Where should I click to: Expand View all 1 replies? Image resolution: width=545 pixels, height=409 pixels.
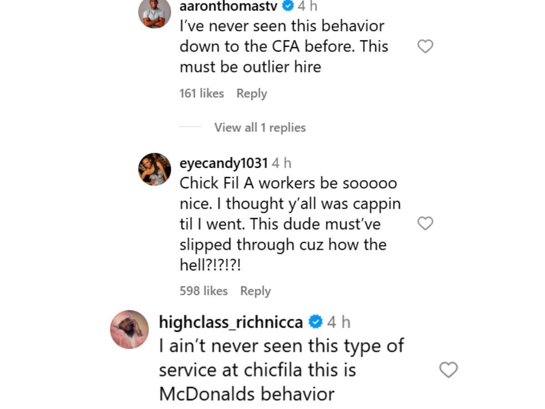pos(260,128)
